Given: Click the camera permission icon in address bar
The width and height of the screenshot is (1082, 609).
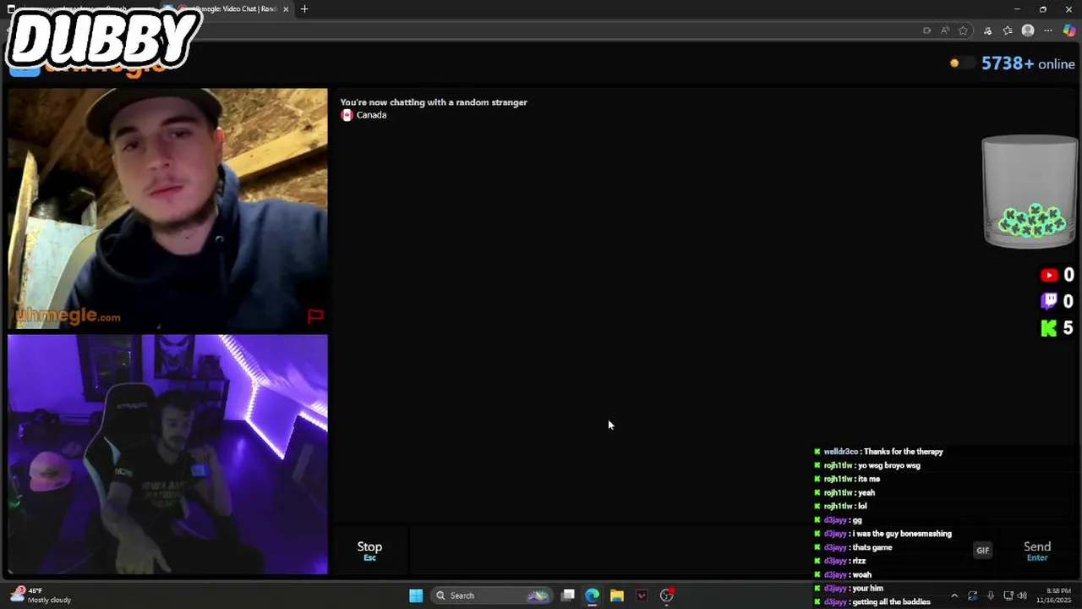Looking at the screenshot, I should coord(926,30).
